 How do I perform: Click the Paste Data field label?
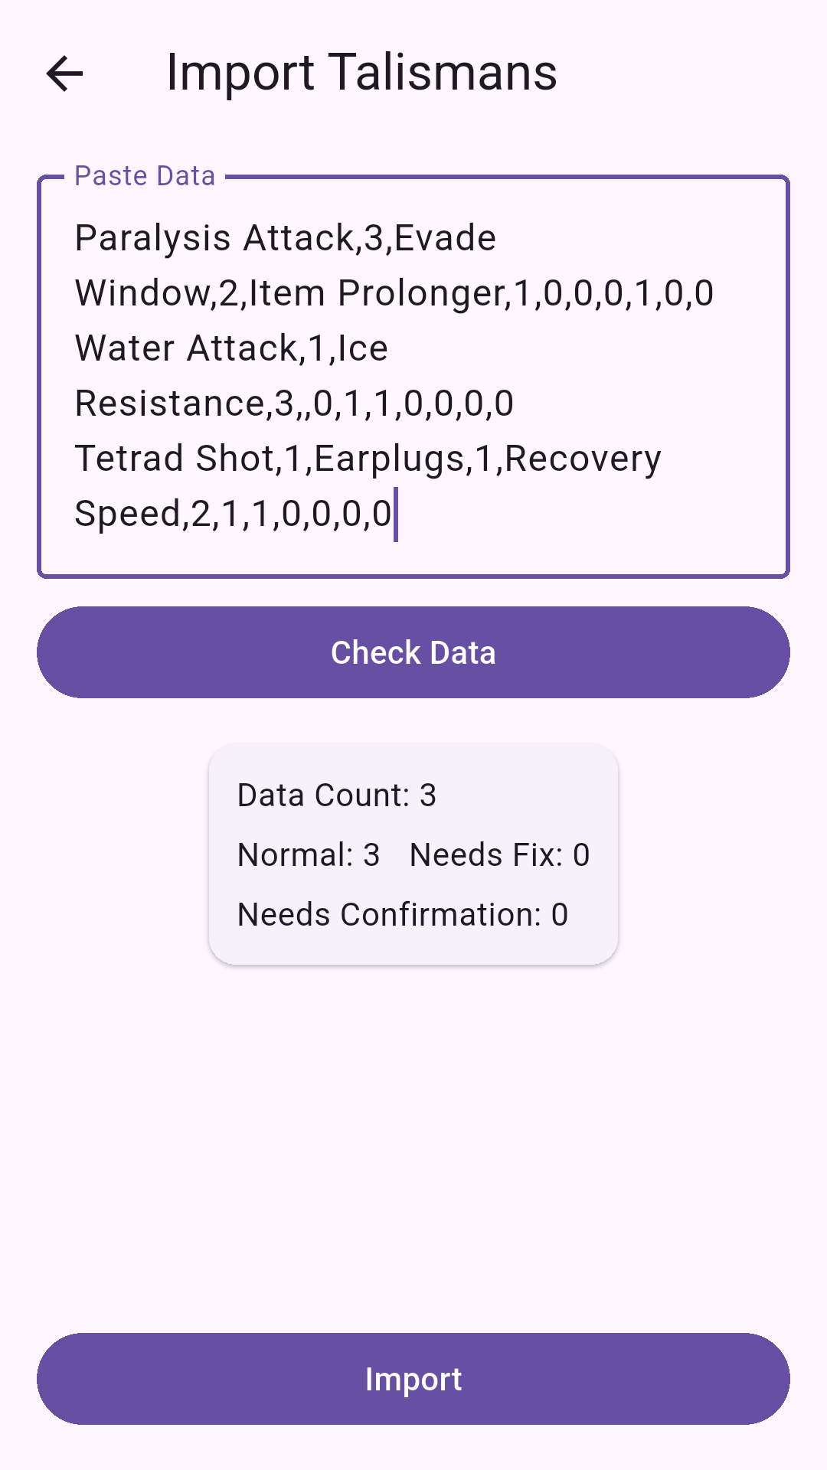point(145,176)
